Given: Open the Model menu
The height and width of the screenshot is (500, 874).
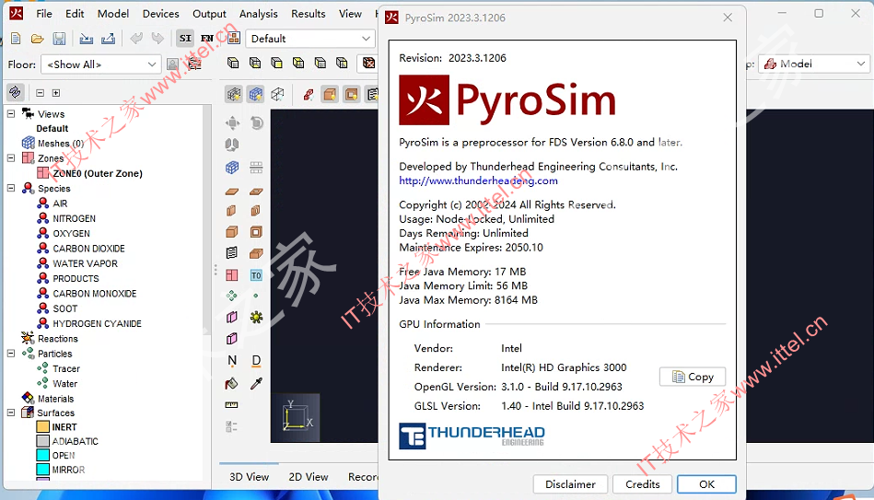Looking at the screenshot, I should click(x=113, y=14).
